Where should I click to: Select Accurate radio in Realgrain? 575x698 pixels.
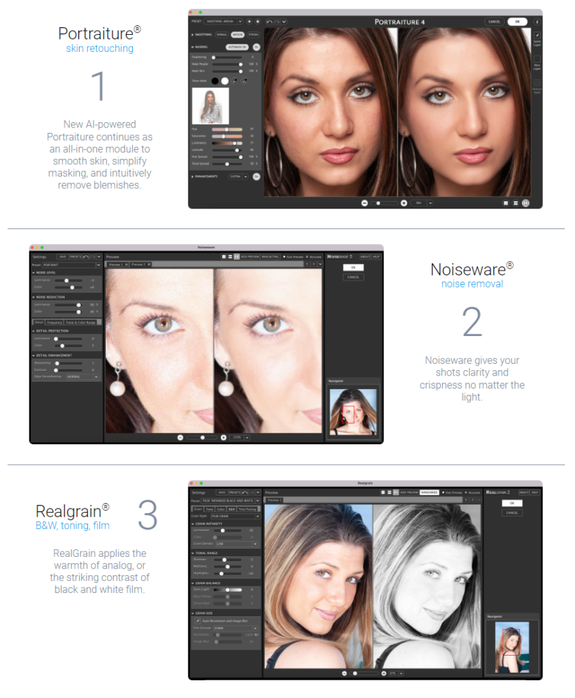pos(466,492)
